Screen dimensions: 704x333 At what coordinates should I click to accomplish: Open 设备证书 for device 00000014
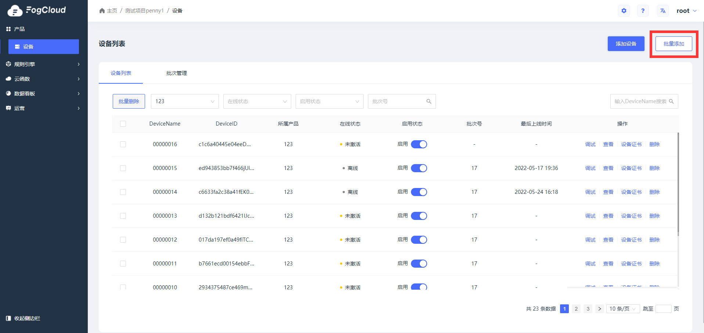(631, 192)
